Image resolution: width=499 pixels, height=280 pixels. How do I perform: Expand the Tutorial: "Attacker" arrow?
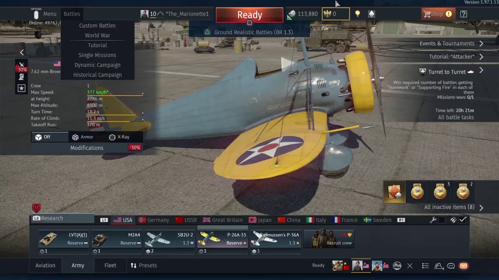coord(481,57)
